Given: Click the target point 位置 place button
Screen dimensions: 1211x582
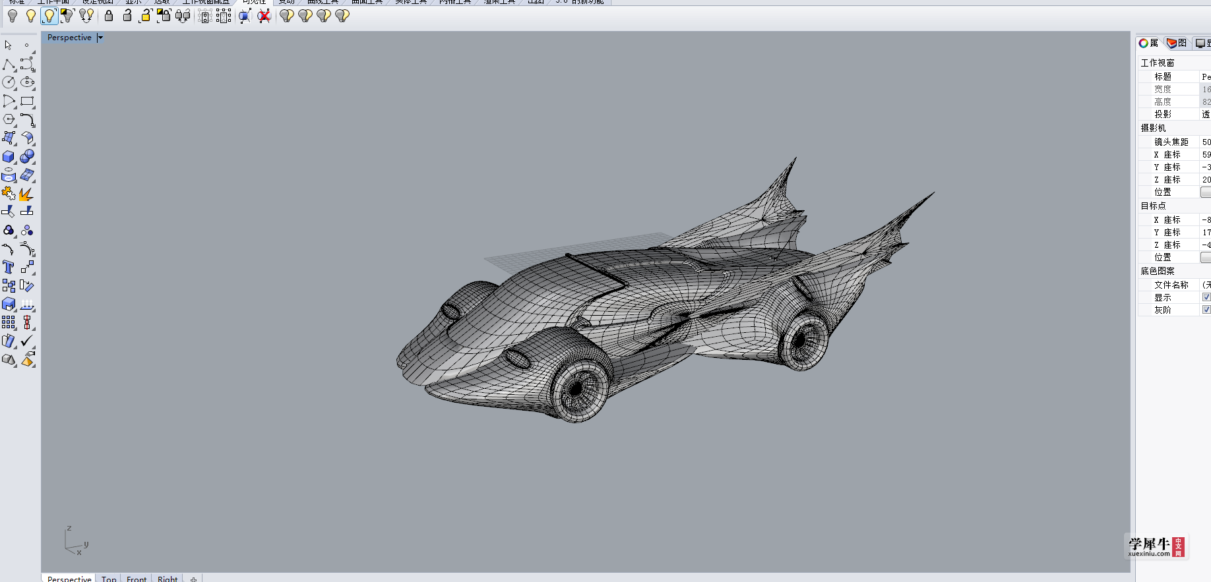Looking at the screenshot, I should click(x=1206, y=257).
